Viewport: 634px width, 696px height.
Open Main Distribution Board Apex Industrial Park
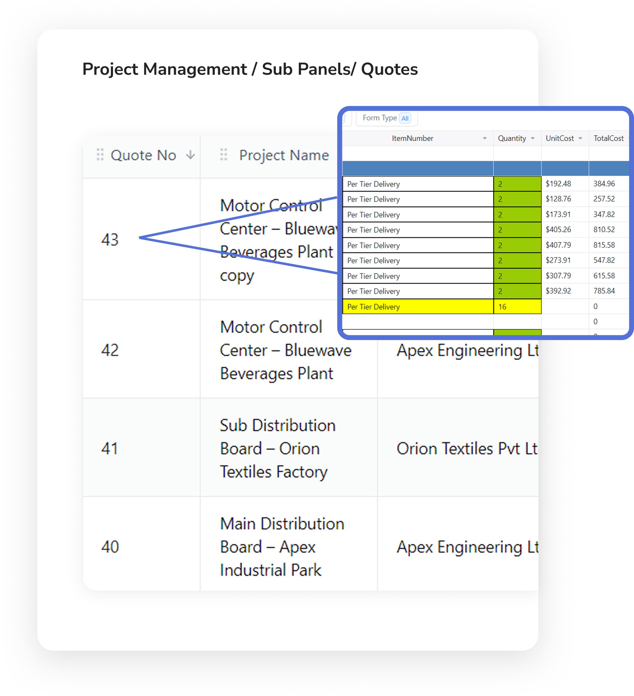282,546
